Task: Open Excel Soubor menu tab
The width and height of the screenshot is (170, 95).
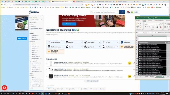Action: [x=138, y=21]
